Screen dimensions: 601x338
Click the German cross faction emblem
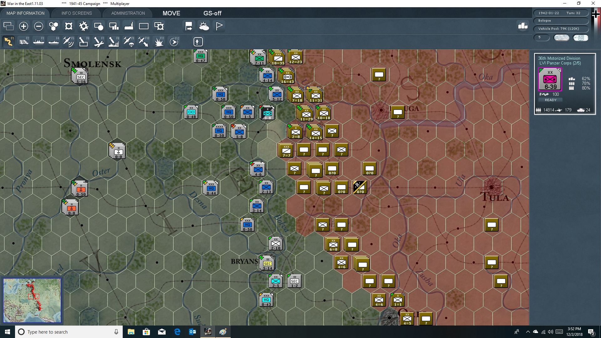(x=596, y=14)
